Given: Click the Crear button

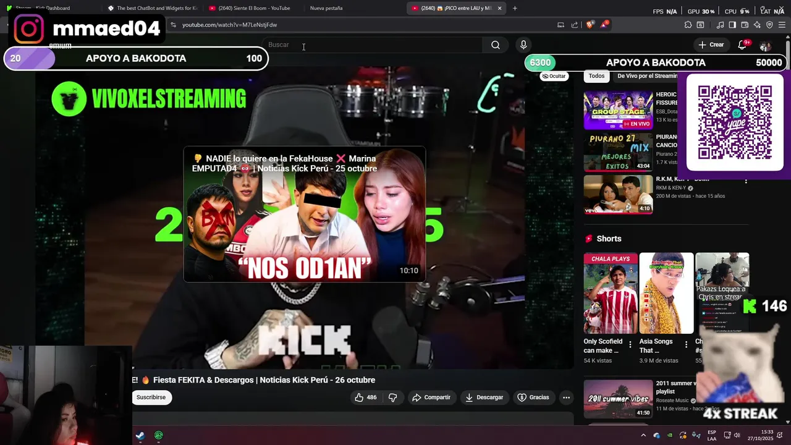Looking at the screenshot, I should coord(711,44).
